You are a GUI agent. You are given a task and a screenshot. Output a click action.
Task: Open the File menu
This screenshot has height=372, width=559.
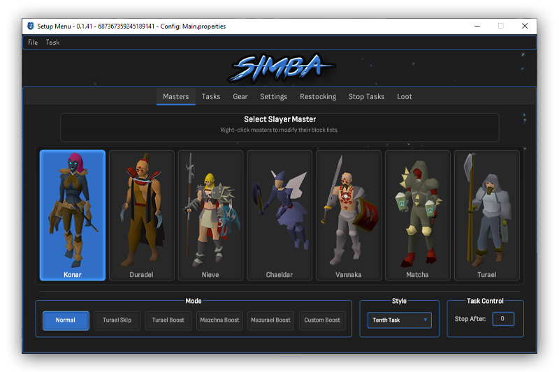click(33, 43)
